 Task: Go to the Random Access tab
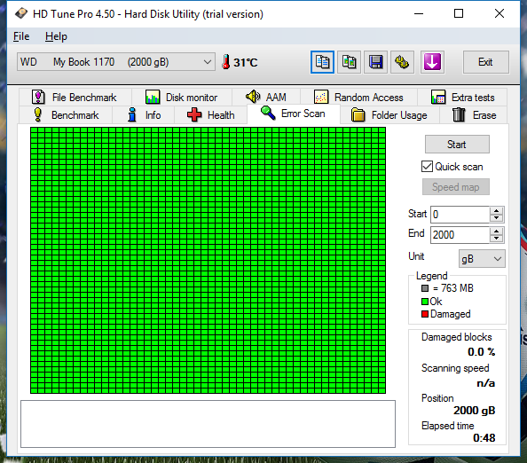[358, 97]
